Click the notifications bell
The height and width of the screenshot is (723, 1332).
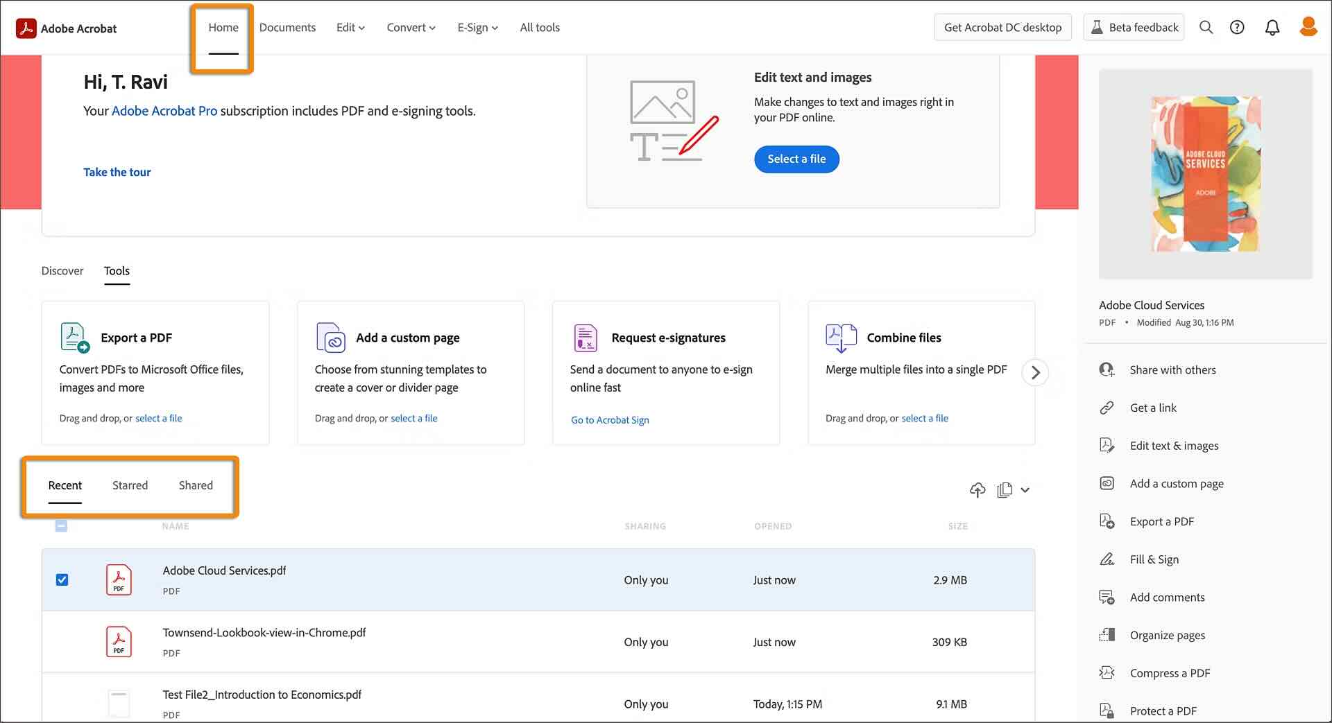coord(1273,27)
